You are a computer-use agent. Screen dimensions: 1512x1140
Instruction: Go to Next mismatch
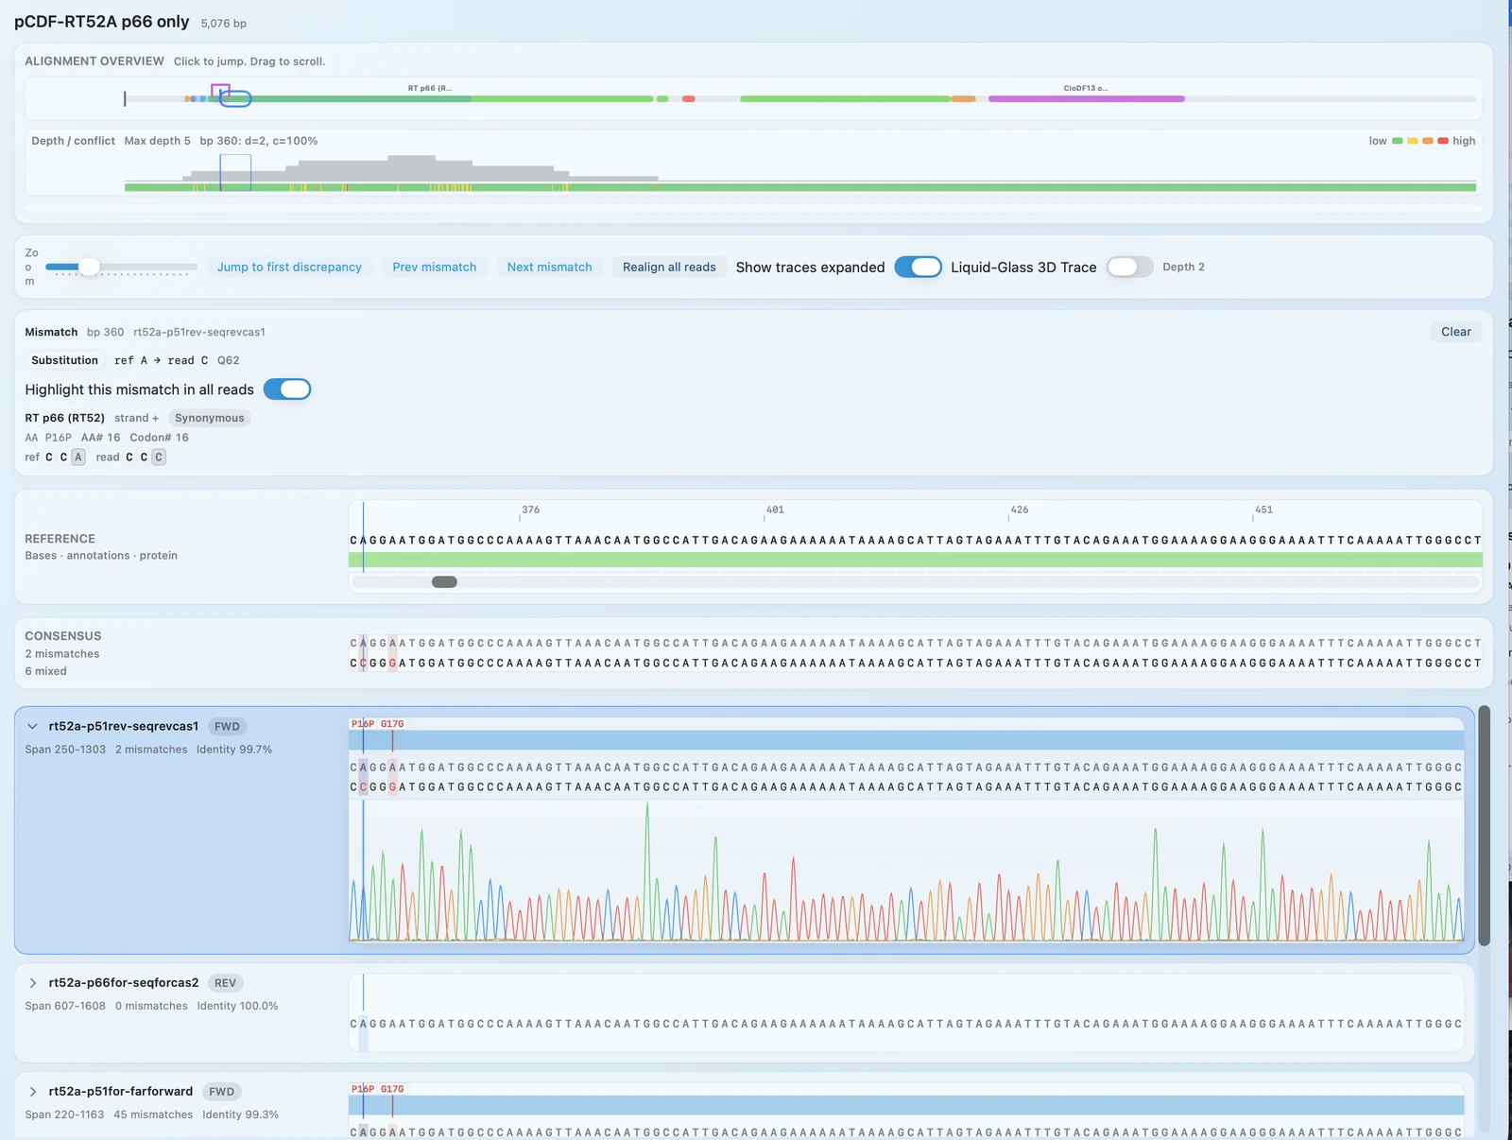pyautogui.click(x=549, y=268)
